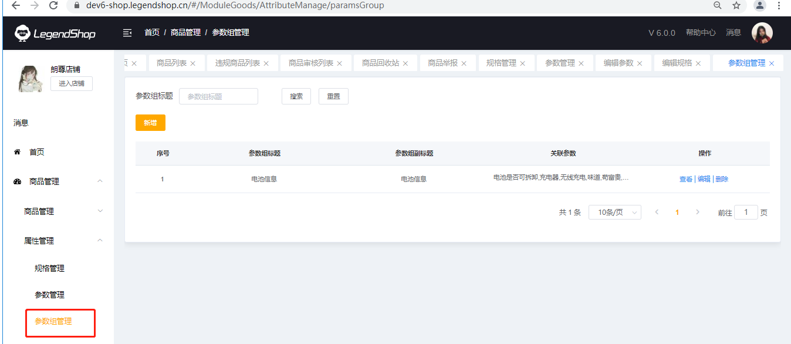Collapse sidebar with the hamburger menu icon
This screenshot has width=791, height=344.
[x=127, y=33]
